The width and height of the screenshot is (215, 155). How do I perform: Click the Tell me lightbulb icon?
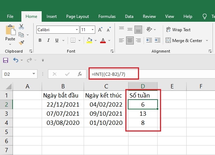click(204, 16)
